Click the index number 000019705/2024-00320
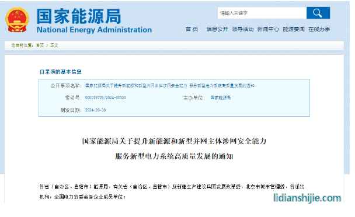Image resolution: width=355 pixels, height=217 pixels. [x=106, y=98]
